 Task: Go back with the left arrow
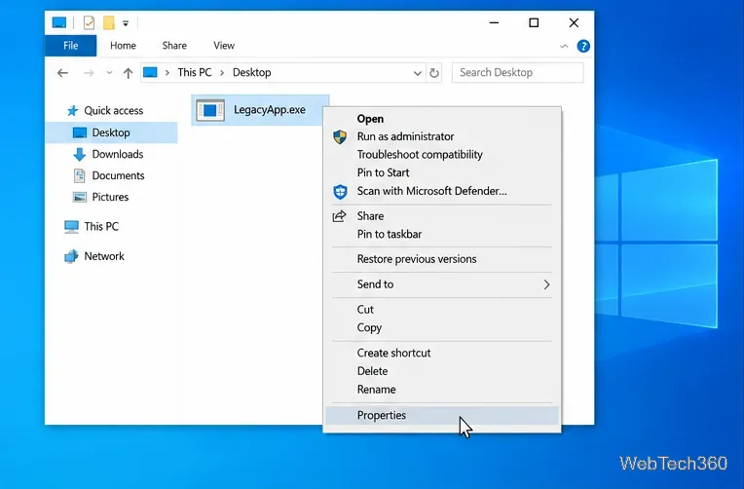click(62, 73)
